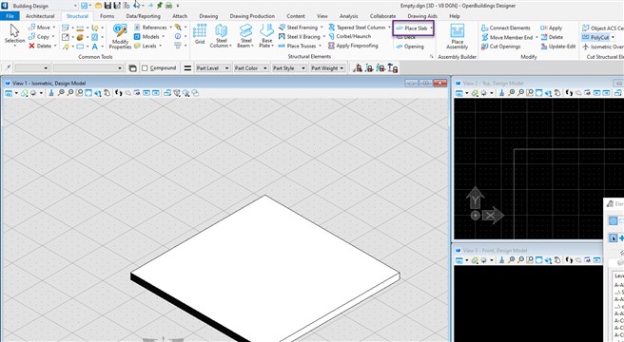
Task: Select the Element Selection arrow tool
Action: click(14, 34)
